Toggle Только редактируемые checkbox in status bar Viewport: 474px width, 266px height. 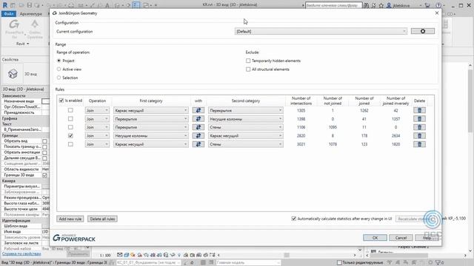click(x=339, y=263)
